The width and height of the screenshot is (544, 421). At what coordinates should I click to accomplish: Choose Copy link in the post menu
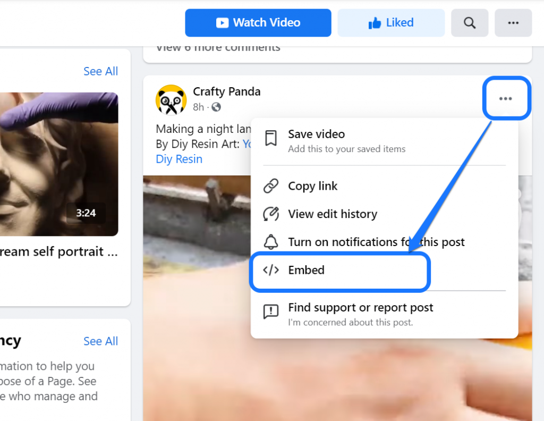[384, 186]
